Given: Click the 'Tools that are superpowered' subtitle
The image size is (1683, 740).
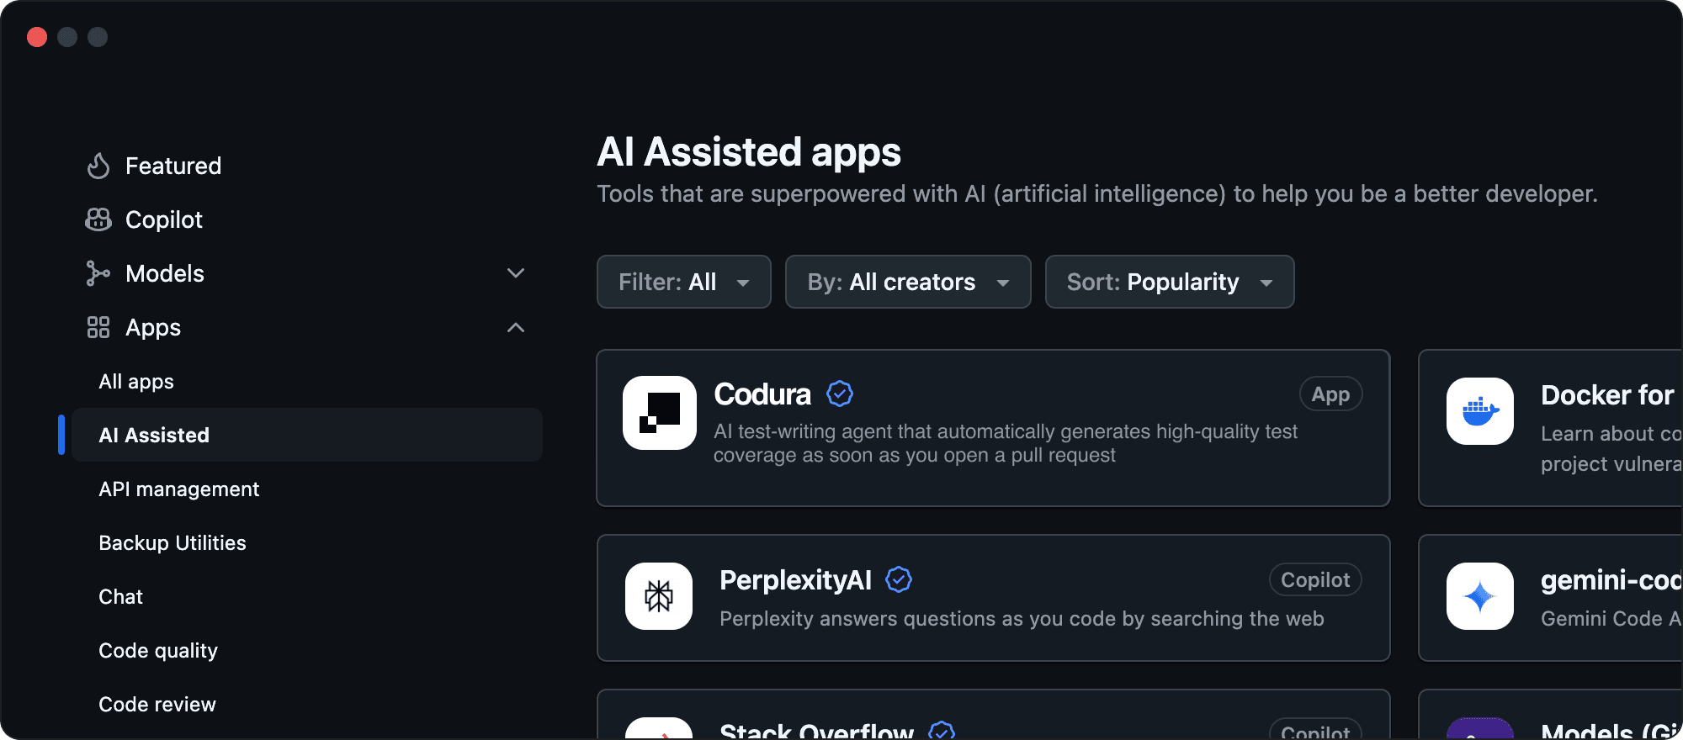Looking at the screenshot, I should pos(1097,193).
